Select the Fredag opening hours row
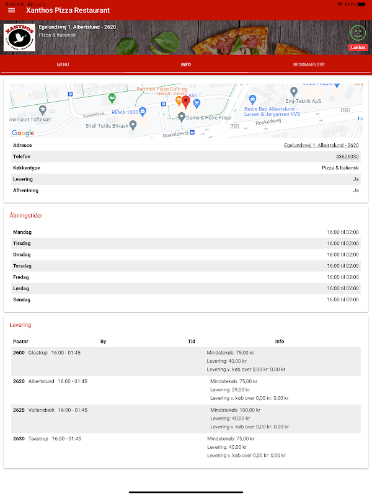 (186, 277)
